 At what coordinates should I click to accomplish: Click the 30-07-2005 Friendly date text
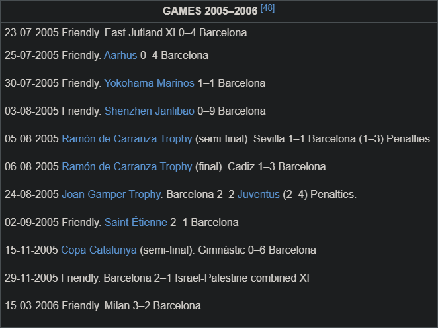click(x=53, y=83)
